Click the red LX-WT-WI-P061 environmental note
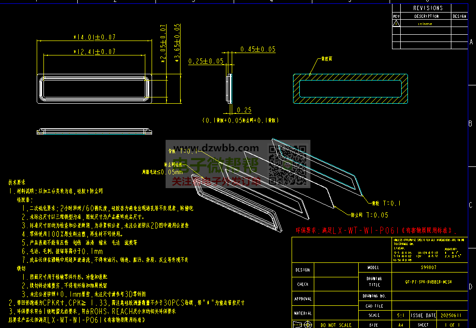This screenshot has width=476, height=328. coord(377,230)
